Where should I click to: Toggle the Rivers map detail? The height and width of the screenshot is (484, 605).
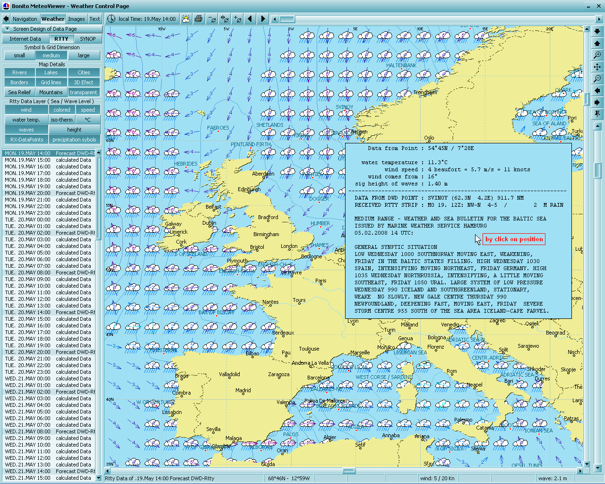pyautogui.click(x=19, y=72)
